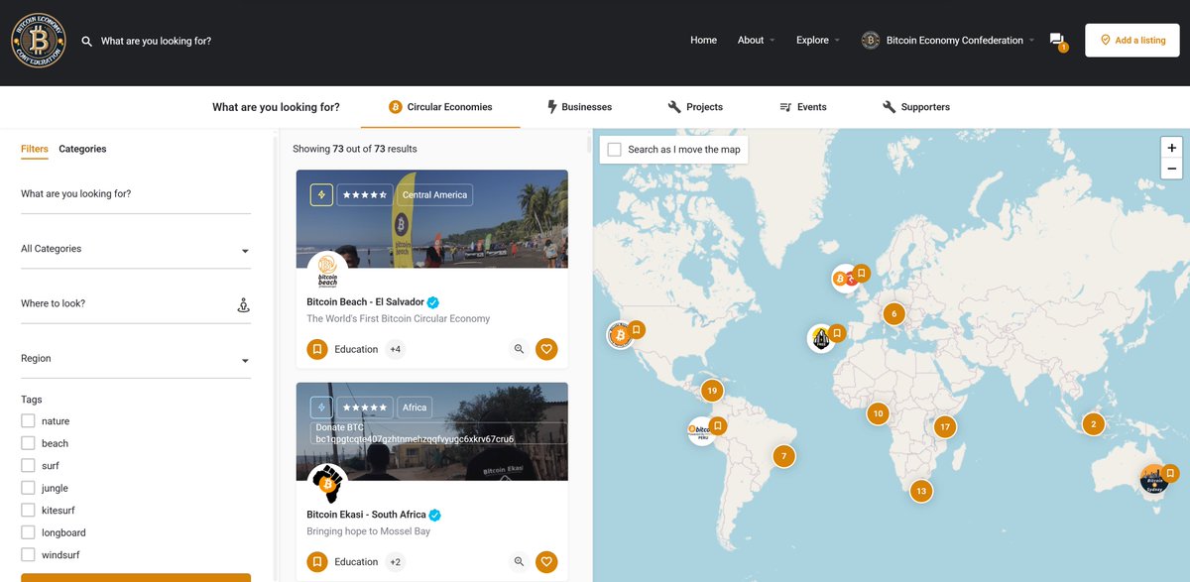Switch to the Events tab
Viewport: 1190px width, 582px height.
pyautogui.click(x=803, y=107)
